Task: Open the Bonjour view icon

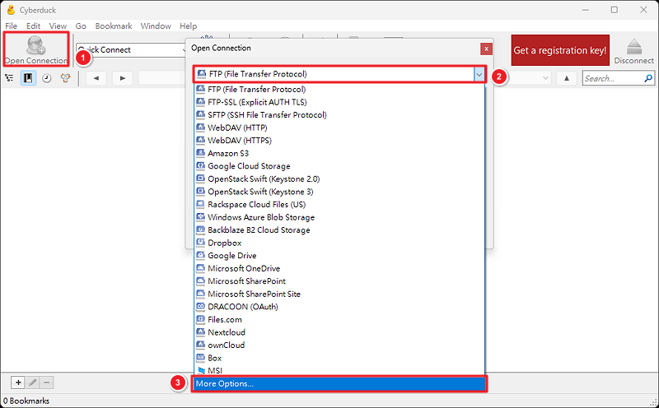Action: (x=65, y=78)
